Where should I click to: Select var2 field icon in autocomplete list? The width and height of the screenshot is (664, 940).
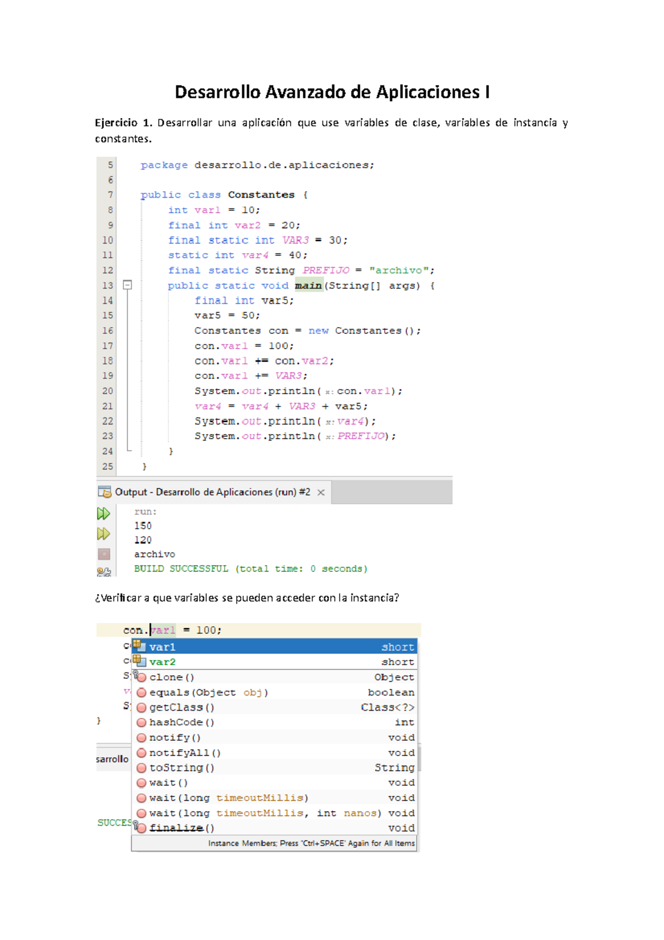tap(139, 661)
